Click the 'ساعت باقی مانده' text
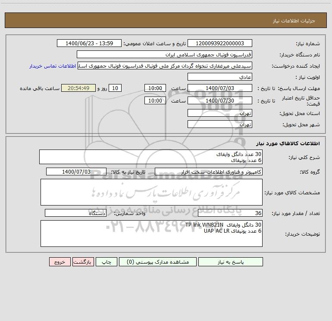 (40, 88)
